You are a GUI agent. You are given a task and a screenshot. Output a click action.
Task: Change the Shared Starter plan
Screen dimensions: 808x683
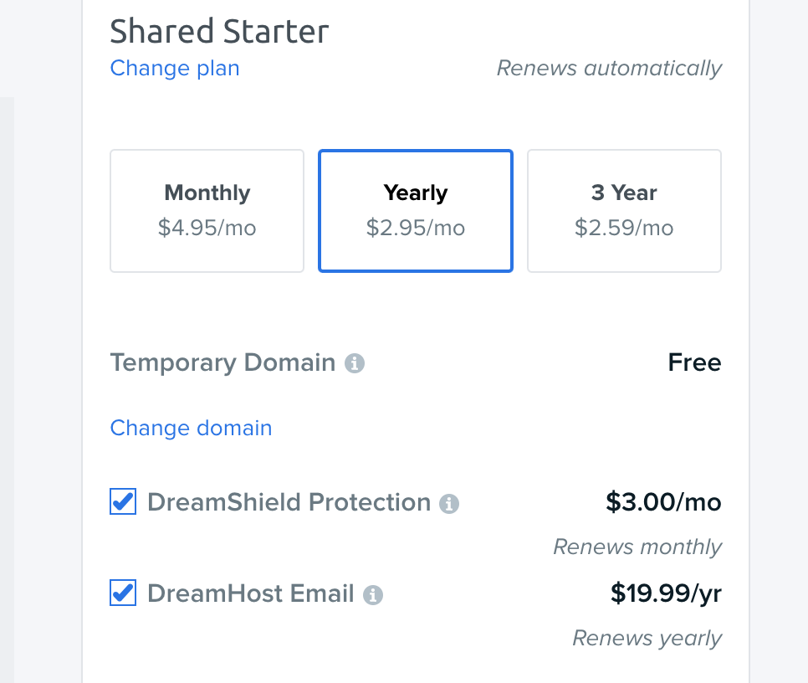(174, 69)
